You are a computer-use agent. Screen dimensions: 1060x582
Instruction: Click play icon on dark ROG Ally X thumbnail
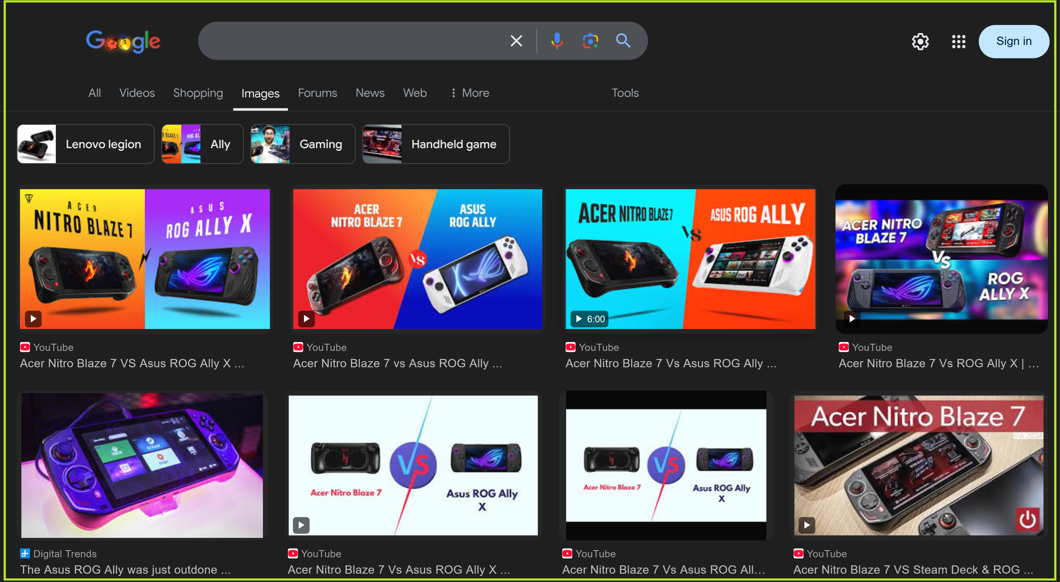[x=852, y=318]
